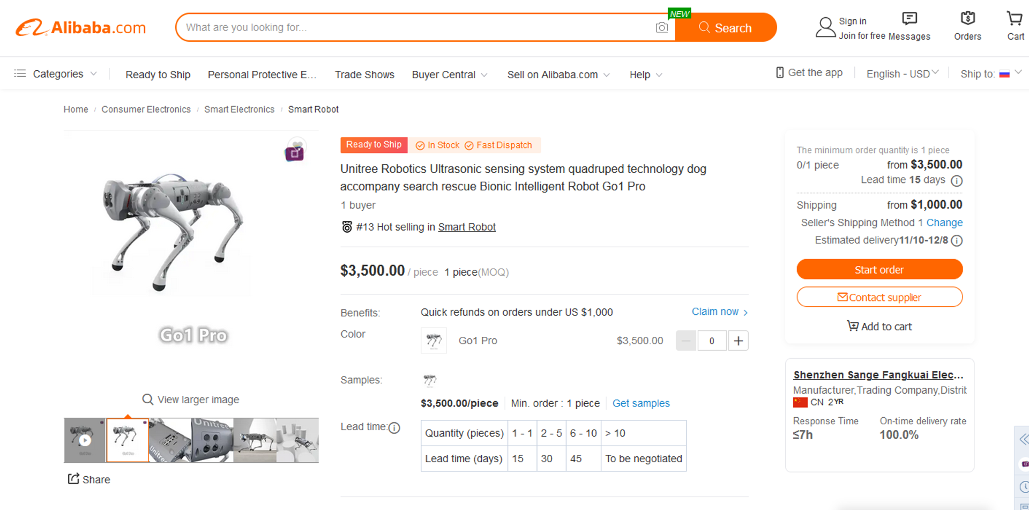Expand the Help dropdown
Image resolution: width=1029 pixels, height=510 pixels.
[x=646, y=75]
